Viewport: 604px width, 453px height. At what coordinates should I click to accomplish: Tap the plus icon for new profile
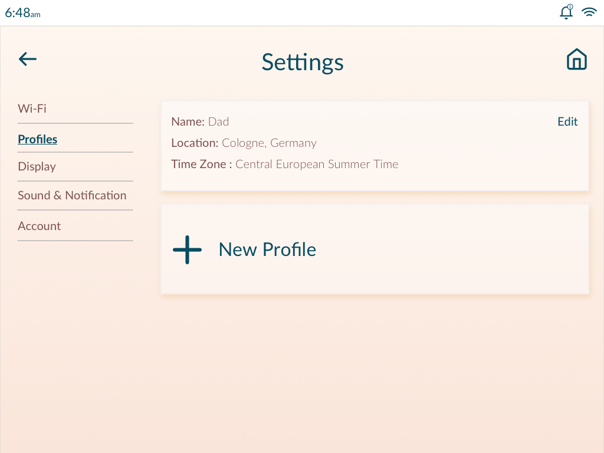(x=187, y=250)
